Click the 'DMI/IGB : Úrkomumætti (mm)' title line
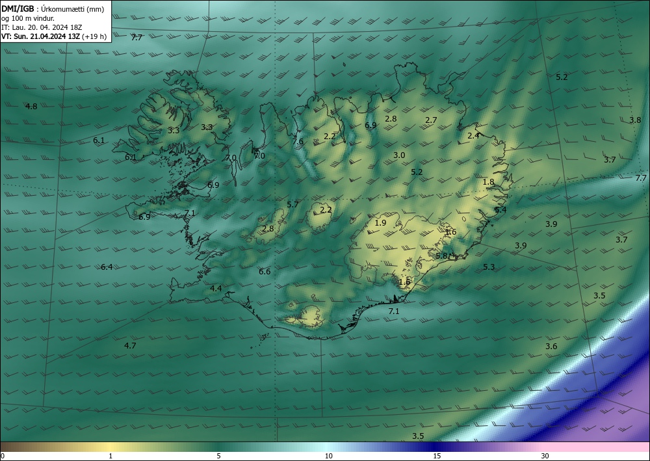The width and height of the screenshot is (650, 461). click(53, 9)
